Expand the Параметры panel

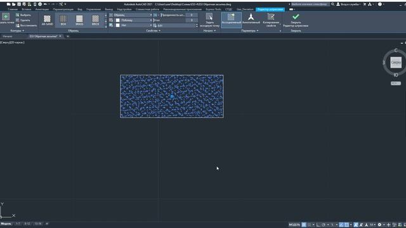point(249,31)
